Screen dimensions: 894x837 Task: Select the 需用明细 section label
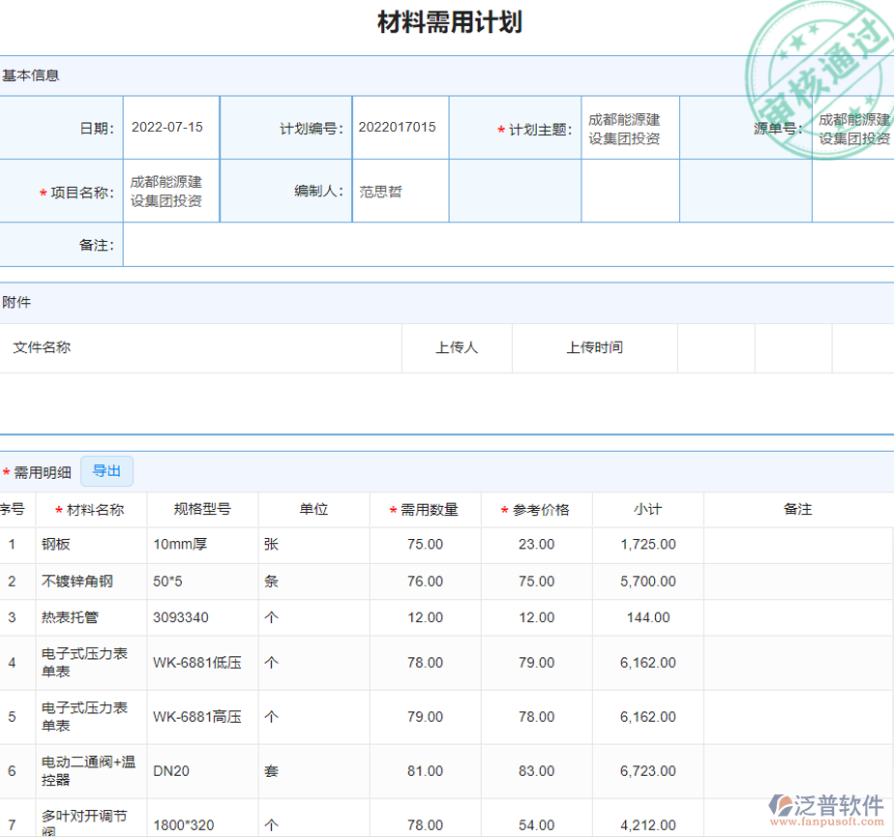pos(41,471)
